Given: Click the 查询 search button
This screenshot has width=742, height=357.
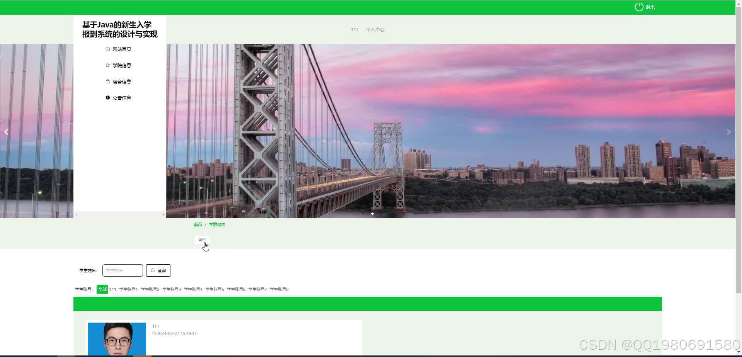Looking at the screenshot, I should (x=158, y=270).
